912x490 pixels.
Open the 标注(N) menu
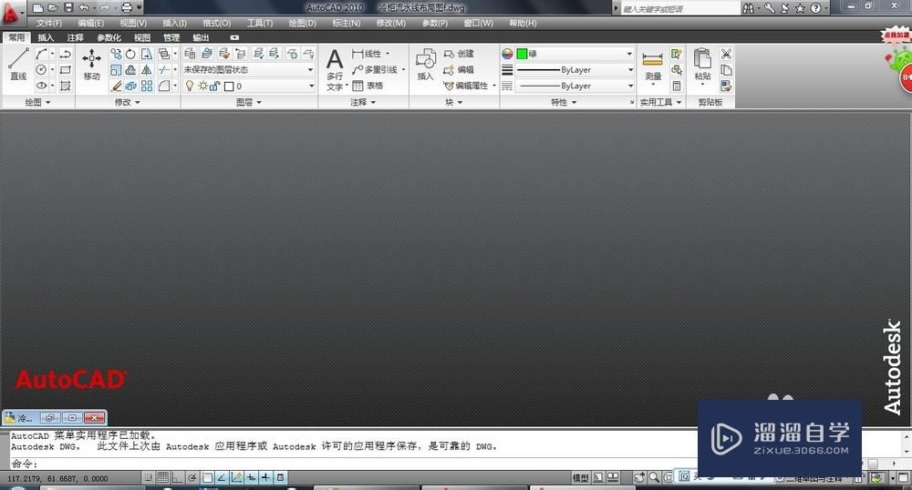(346, 23)
